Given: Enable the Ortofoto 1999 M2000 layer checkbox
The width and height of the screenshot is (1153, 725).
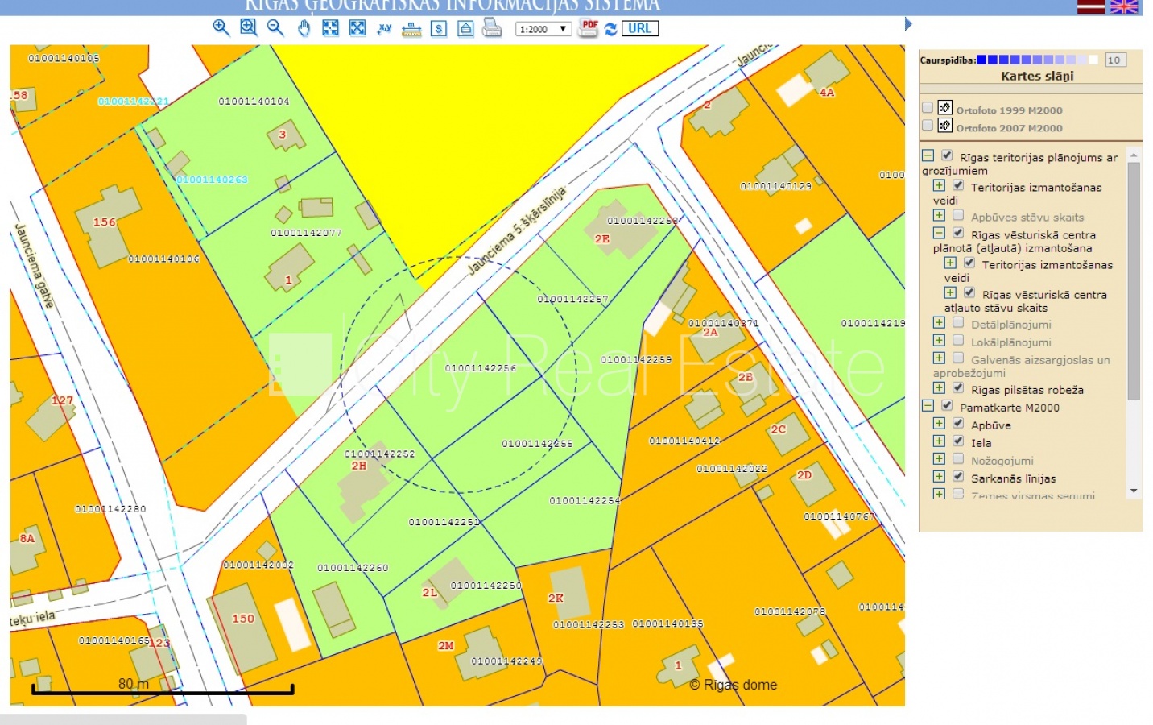Looking at the screenshot, I should click(928, 108).
